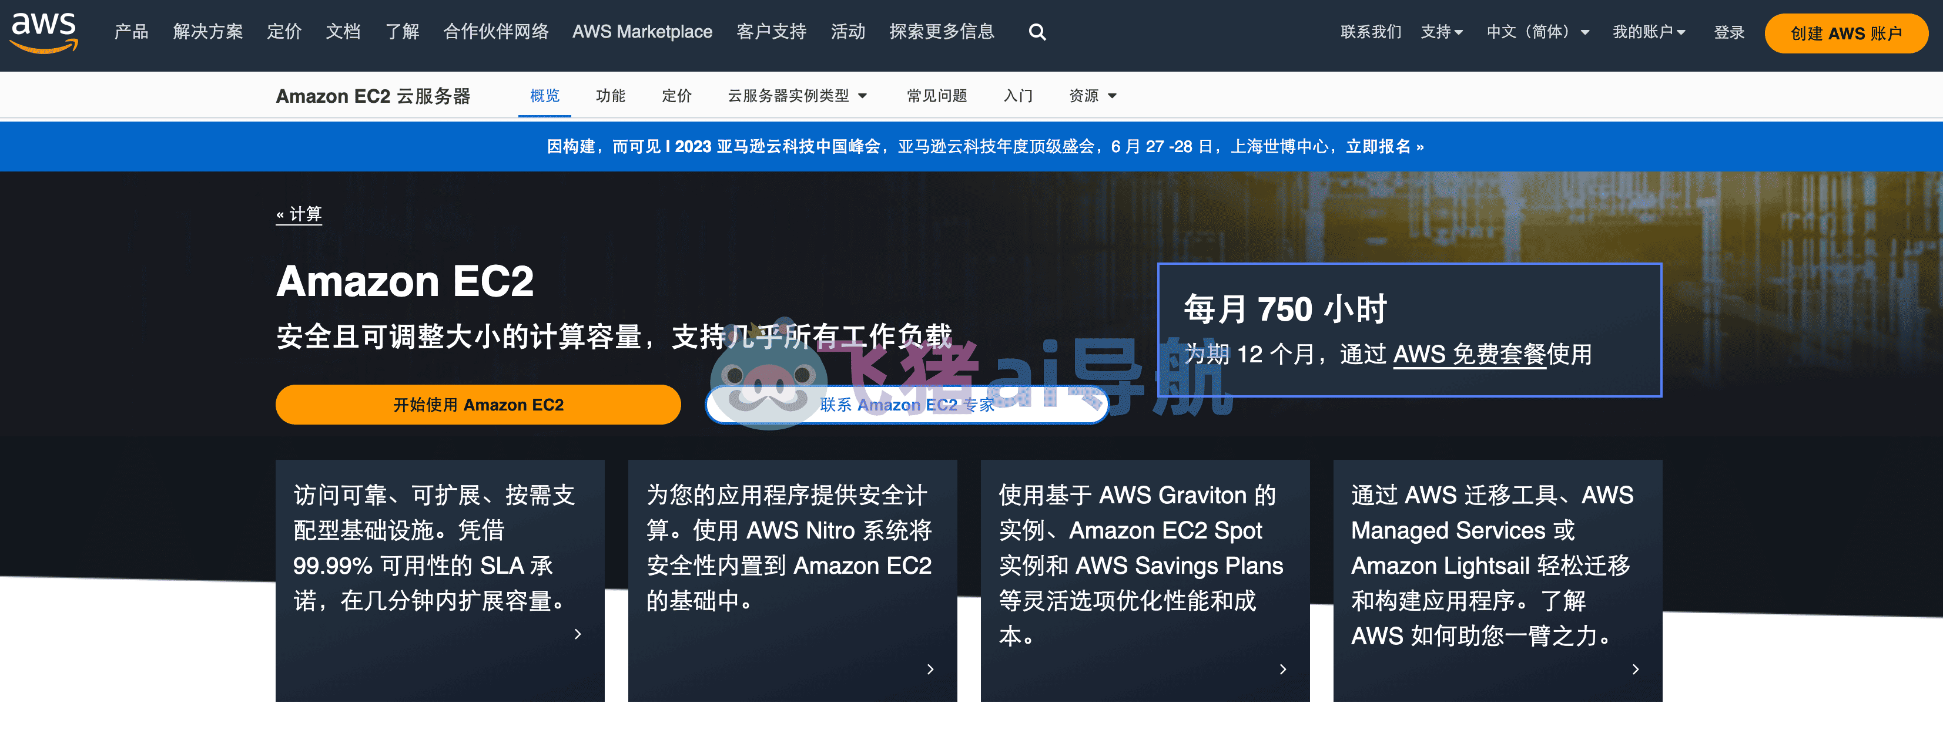Click arrow on the AWS 迁移工具 card

click(x=1635, y=669)
